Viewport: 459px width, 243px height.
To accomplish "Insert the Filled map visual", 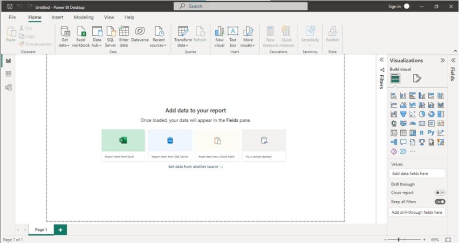I will (x=403, y=124).
